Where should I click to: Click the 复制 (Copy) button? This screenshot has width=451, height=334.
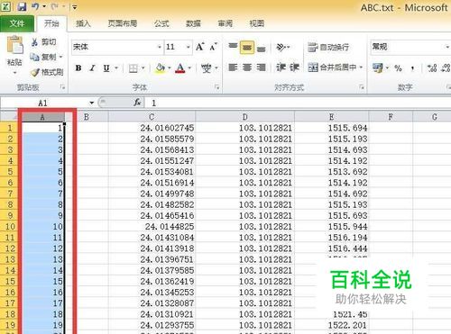click(43, 57)
